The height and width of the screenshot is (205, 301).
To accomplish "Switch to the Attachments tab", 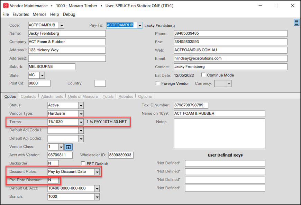I will [52, 97].
